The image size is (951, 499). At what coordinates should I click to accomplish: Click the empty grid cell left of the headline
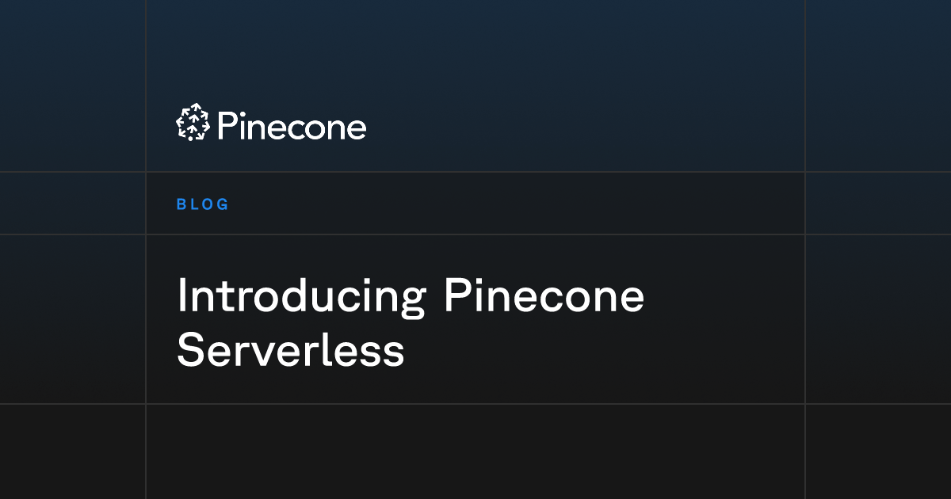pyautogui.click(x=73, y=318)
